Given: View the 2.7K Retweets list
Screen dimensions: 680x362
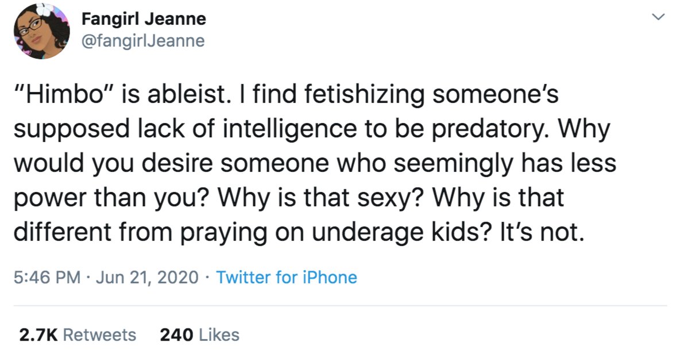Looking at the screenshot, I should (78, 334).
